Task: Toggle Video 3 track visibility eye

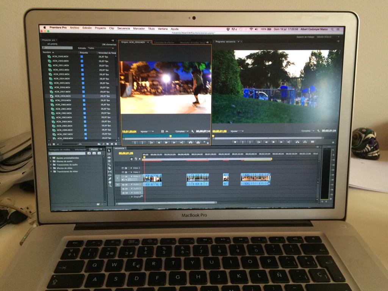Action: [x=122, y=168]
